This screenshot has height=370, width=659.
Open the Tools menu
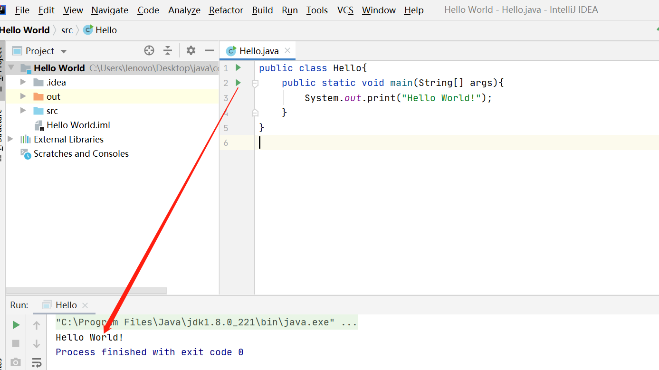317,10
